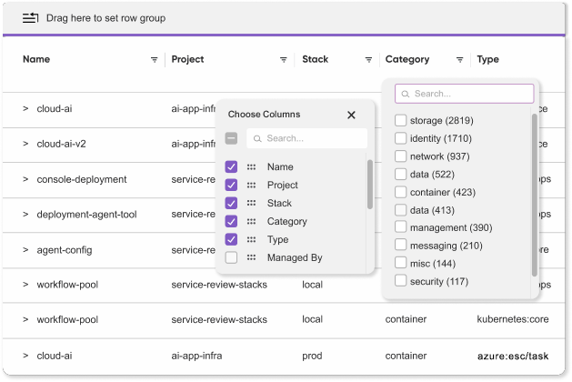The width and height of the screenshot is (572, 382).
Task: Close the Choose Columns panel
Action: tap(351, 115)
